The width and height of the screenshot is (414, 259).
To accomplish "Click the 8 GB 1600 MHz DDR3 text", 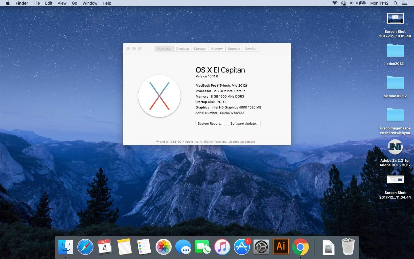I will pyautogui.click(x=227, y=96).
